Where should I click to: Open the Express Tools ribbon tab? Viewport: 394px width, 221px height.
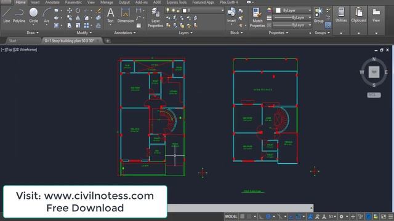tap(177, 2)
